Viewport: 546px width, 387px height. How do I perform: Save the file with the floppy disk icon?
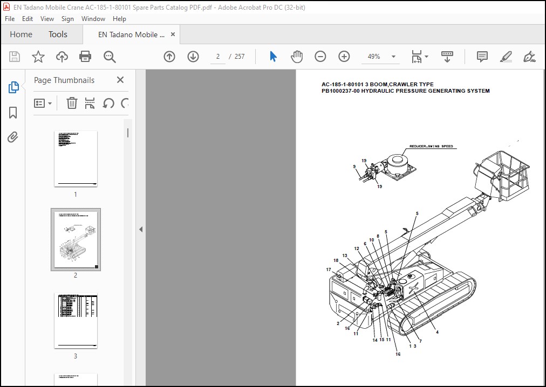tap(14, 57)
